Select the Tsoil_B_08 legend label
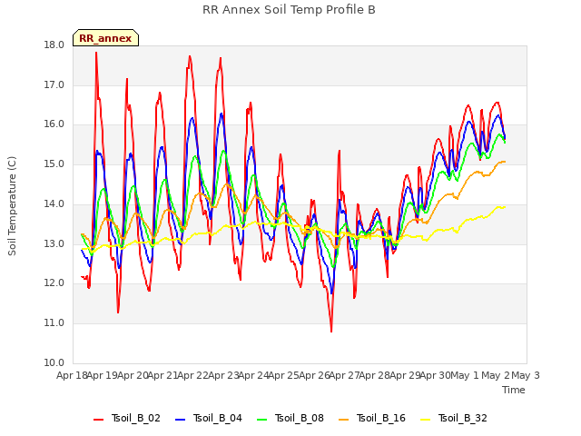Image resolution: width=581 pixels, height=436 pixels. [x=300, y=418]
